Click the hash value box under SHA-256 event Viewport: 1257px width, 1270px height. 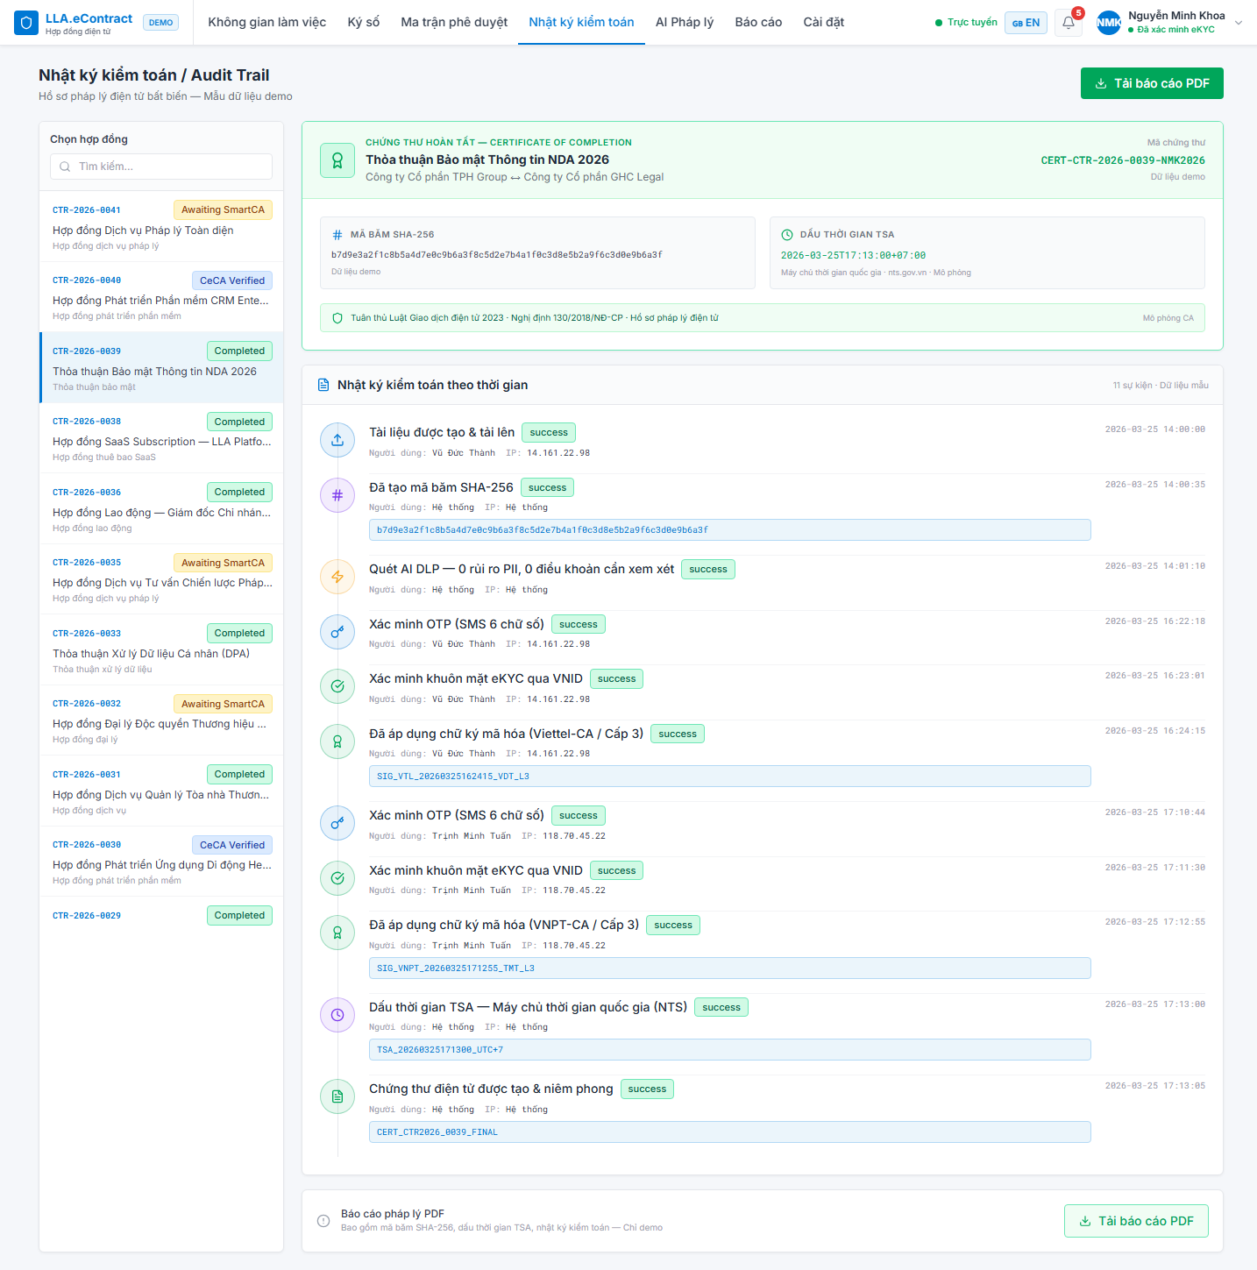click(730, 530)
